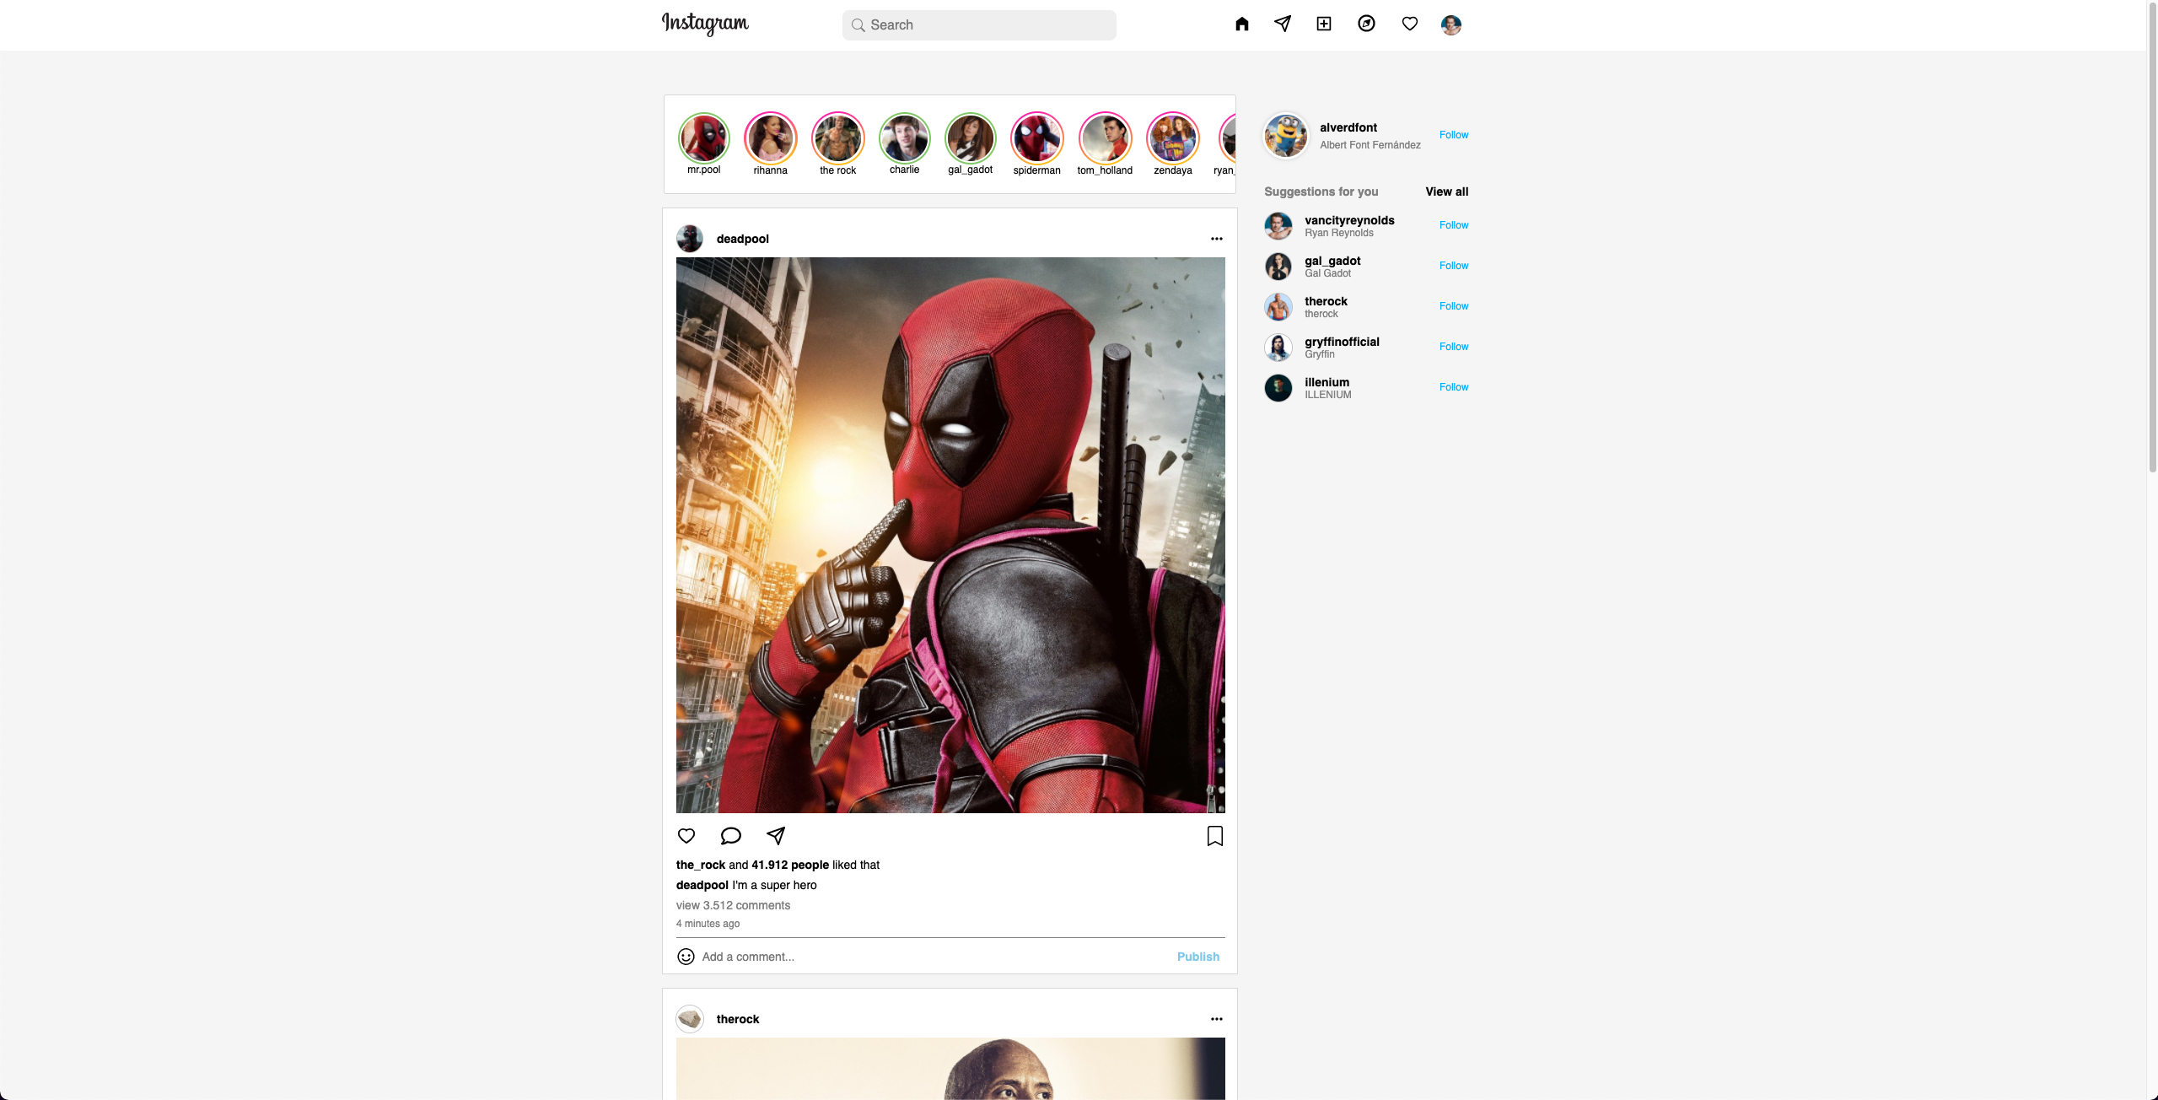2158x1100 pixels.
Task: Click deadpool name in caption
Action: pyautogui.click(x=702, y=885)
